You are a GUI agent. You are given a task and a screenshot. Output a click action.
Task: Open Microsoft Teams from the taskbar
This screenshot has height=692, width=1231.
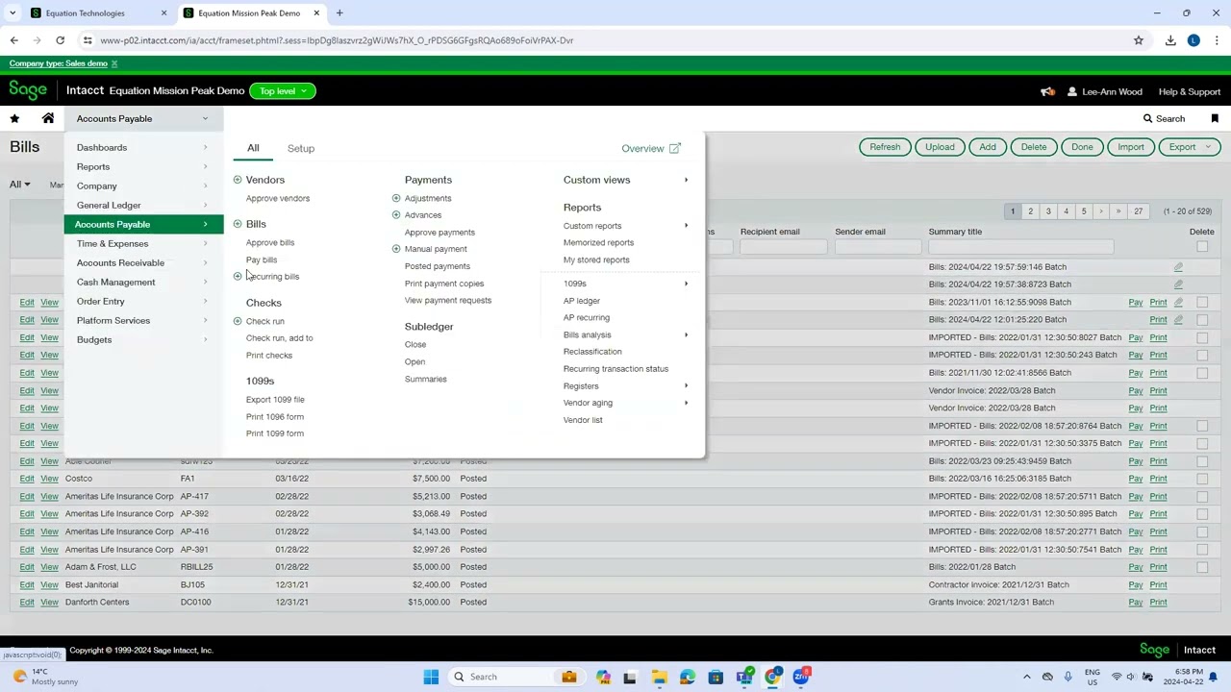(x=744, y=677)
